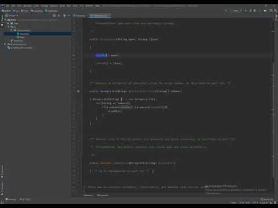Select the class below the highlighted file
Viewport: 278px width, 208px height.
click(21, 37)
